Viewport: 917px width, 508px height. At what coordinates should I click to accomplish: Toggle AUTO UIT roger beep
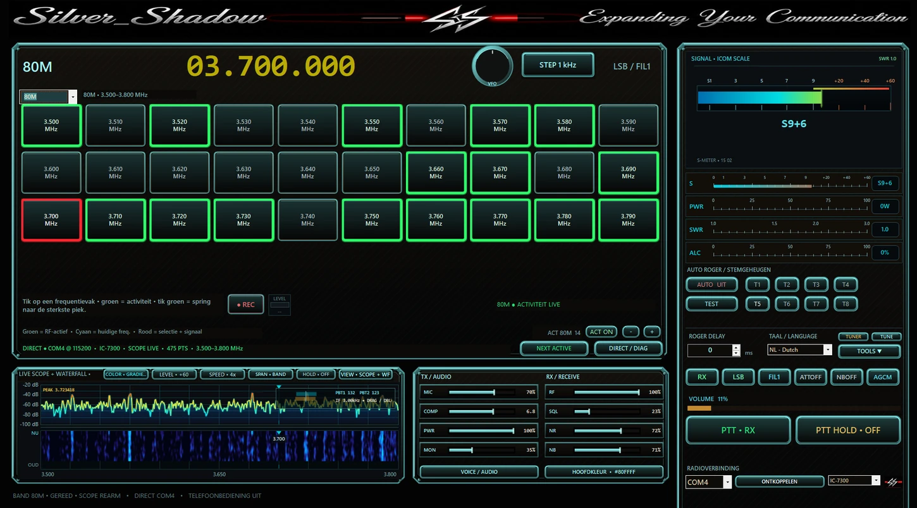(711, 284)
